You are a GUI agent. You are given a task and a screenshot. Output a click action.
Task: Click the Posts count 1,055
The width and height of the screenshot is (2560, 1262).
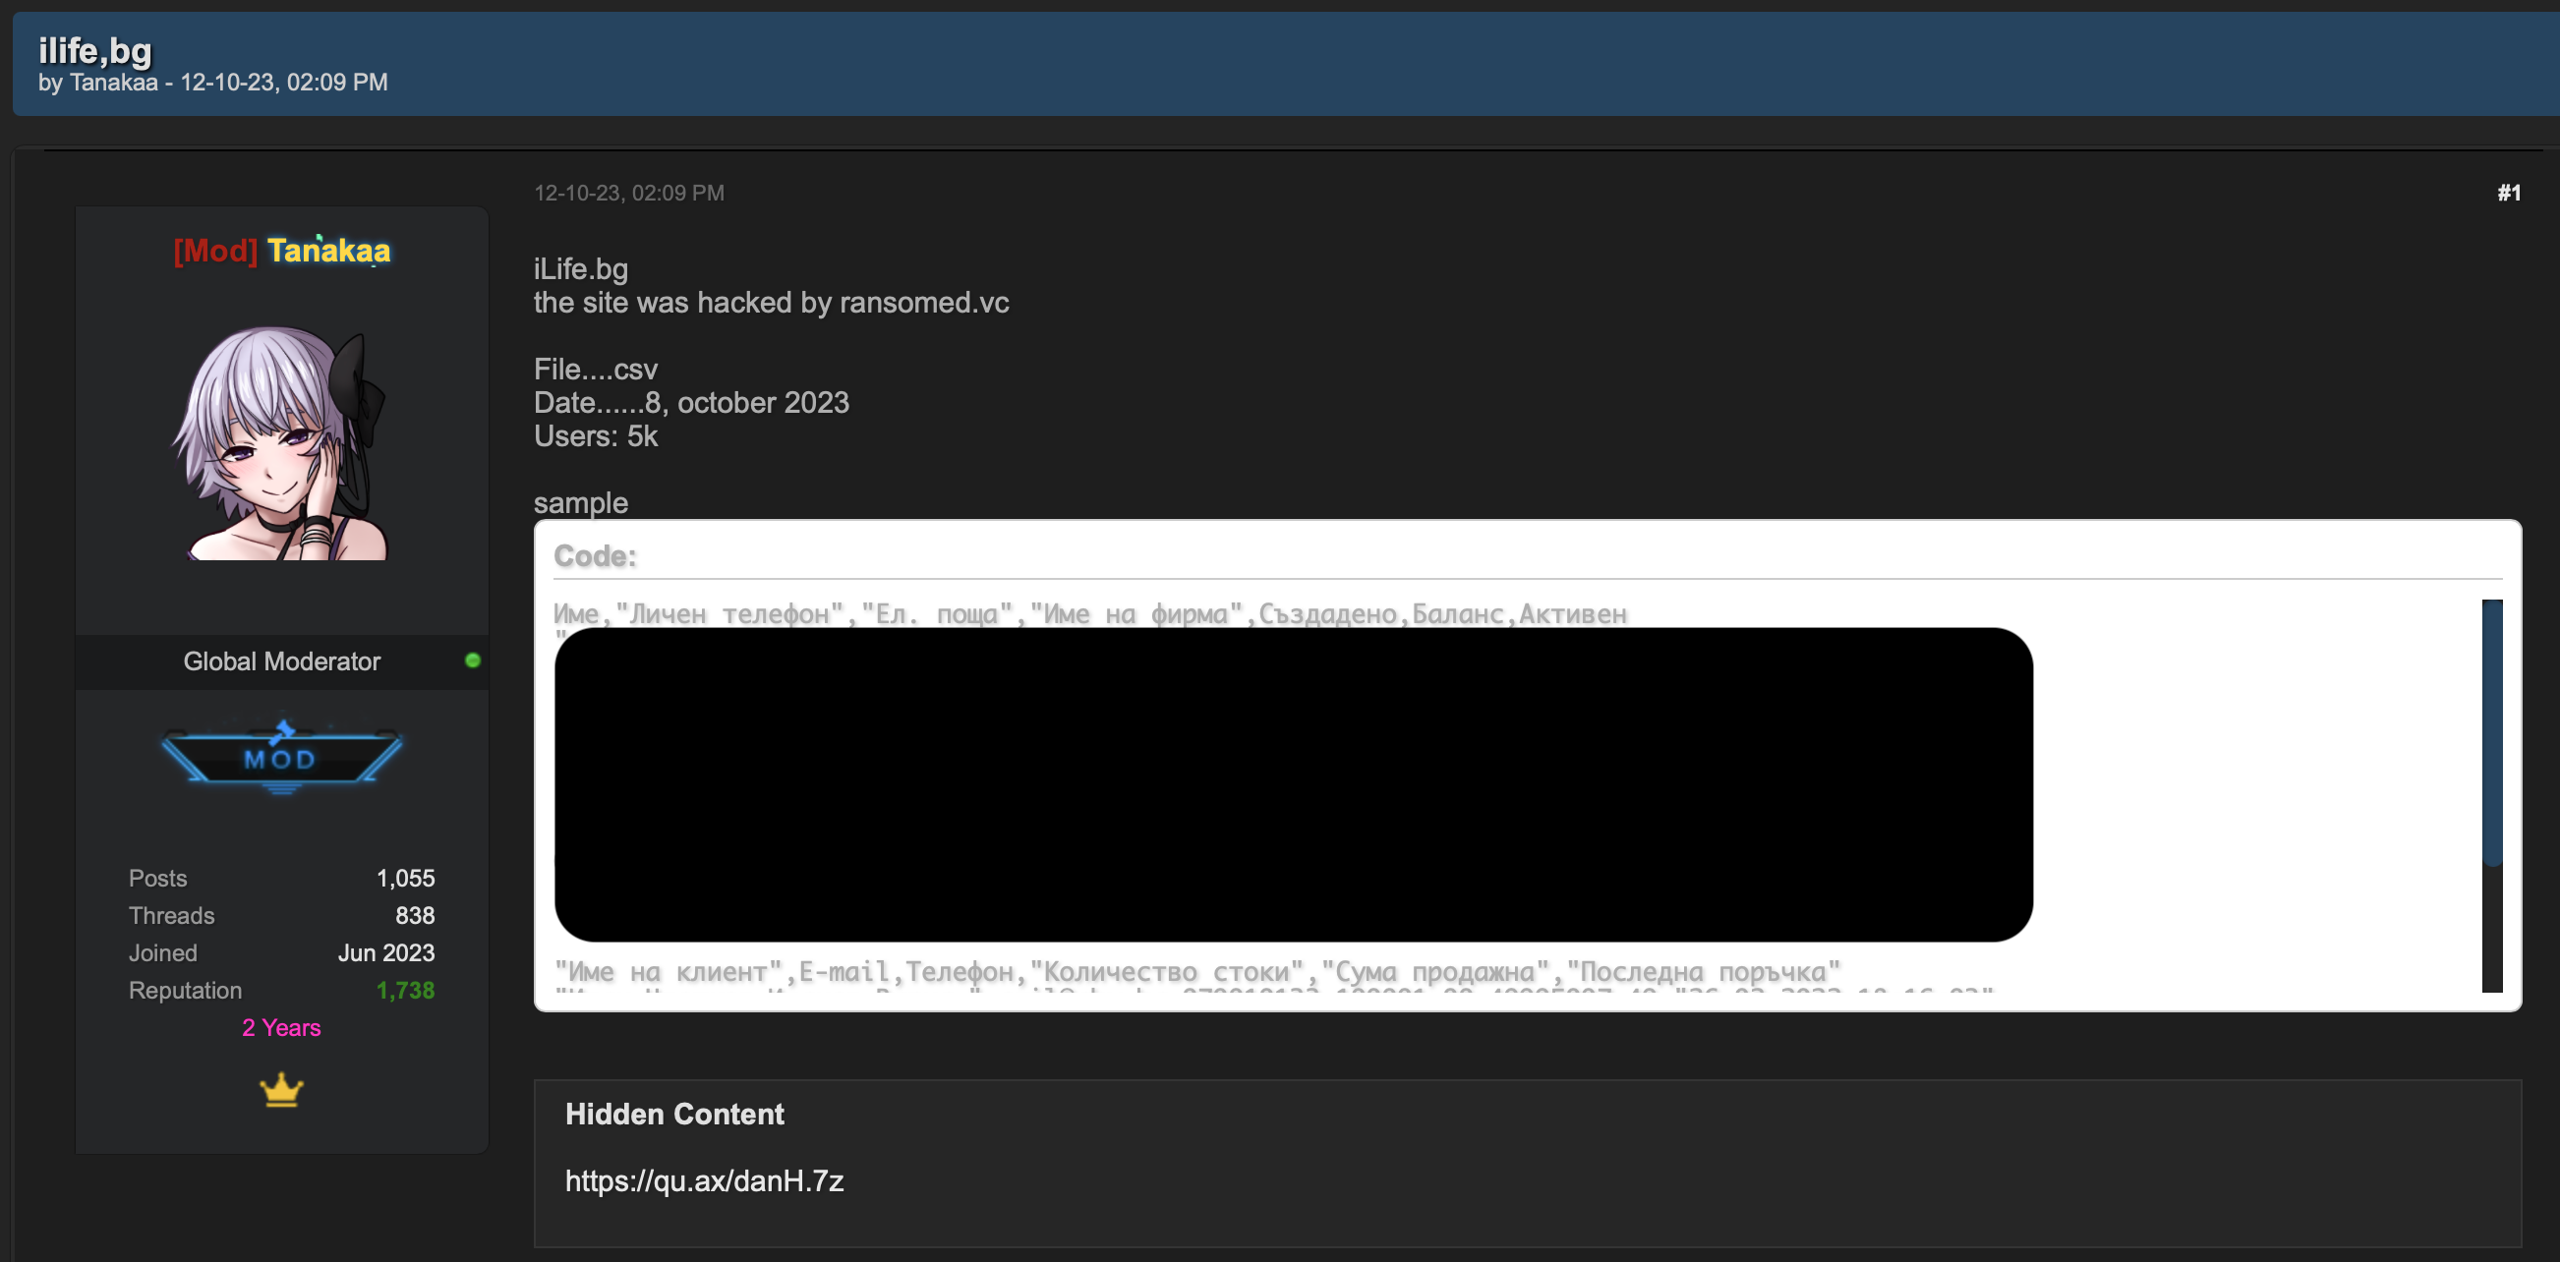405,879
